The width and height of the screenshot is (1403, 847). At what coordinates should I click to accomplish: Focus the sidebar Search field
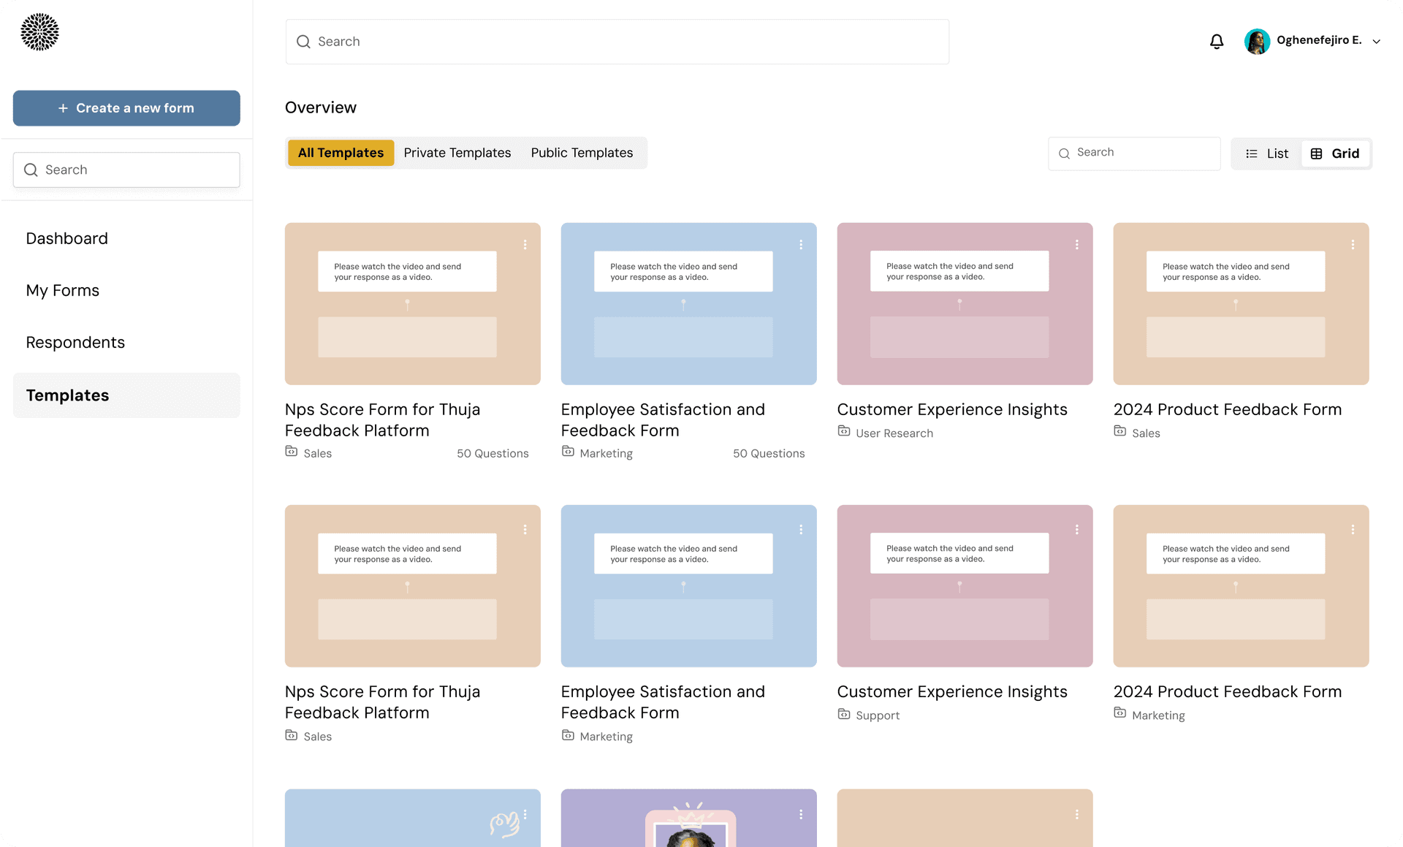126,170
